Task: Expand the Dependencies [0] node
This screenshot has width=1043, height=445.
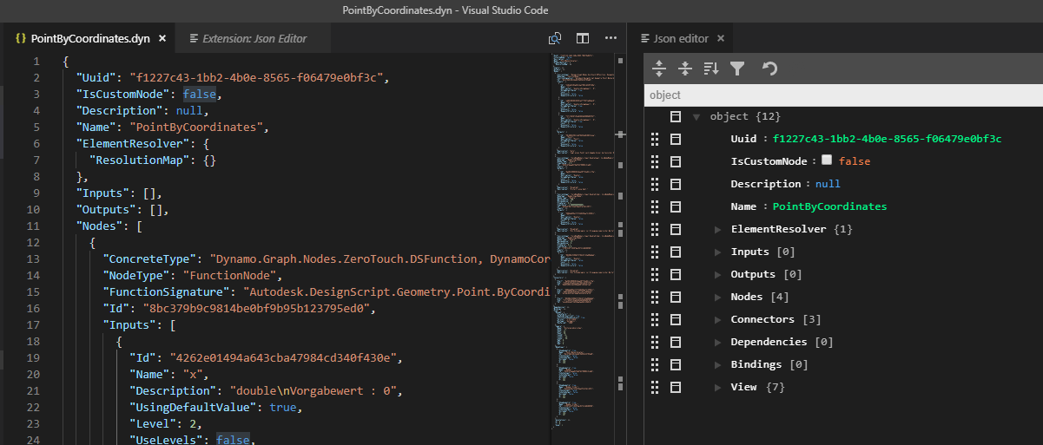Action: [x=718, y=342]
